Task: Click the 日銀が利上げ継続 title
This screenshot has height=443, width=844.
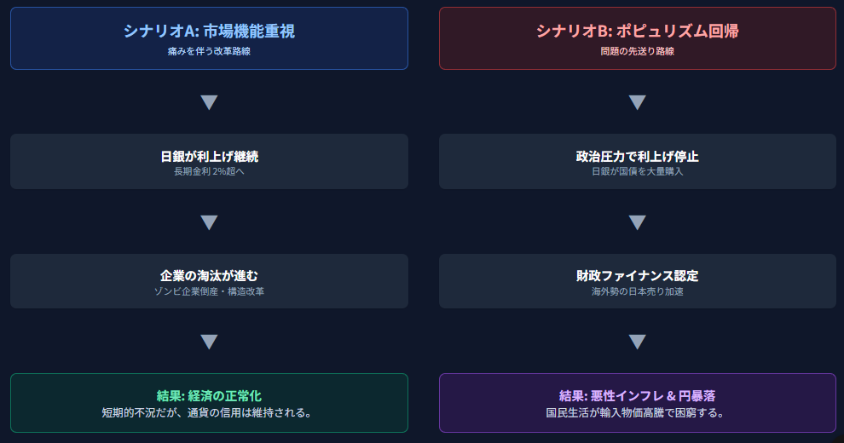Action: click(x=209, y=156)
